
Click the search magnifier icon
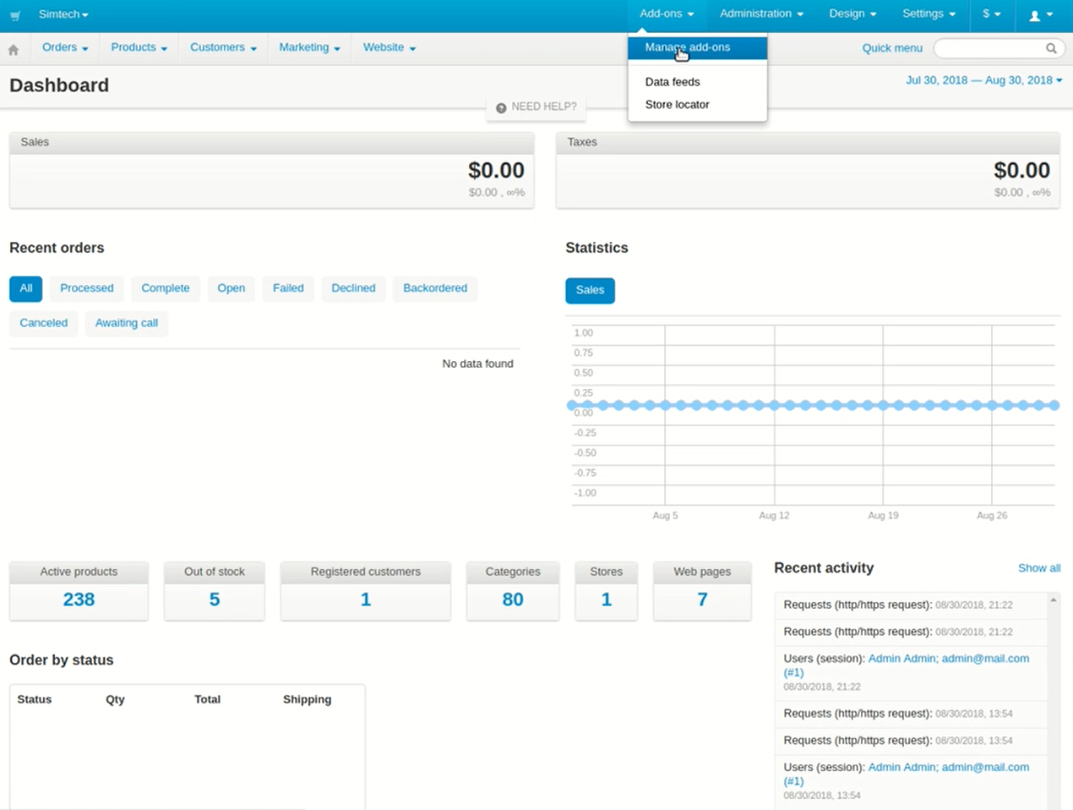pyautogui.click(x=1051, y=48)
